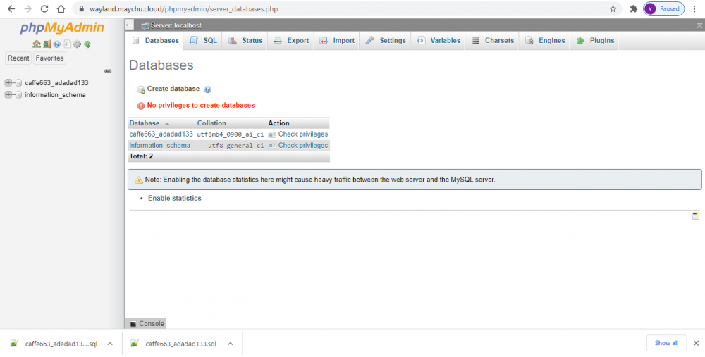Expand caffe663_adadad133 tree node
The height and width of the screenshot is (357, 705).
click(8, 82)
